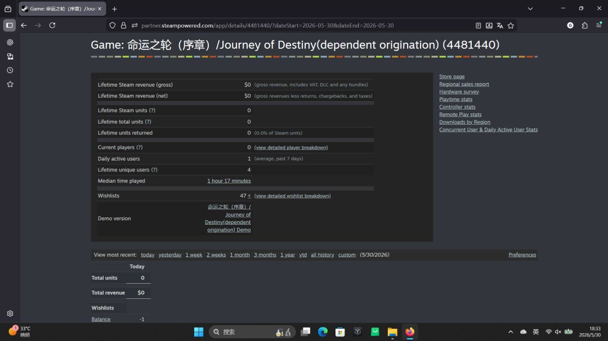Click the forward navigation arrow
This screenshot has width=608, height=341.
click(x=38, y=25)
